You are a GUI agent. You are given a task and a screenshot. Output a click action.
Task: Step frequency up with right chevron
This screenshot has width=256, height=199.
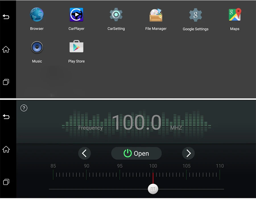tap(188, 153)
